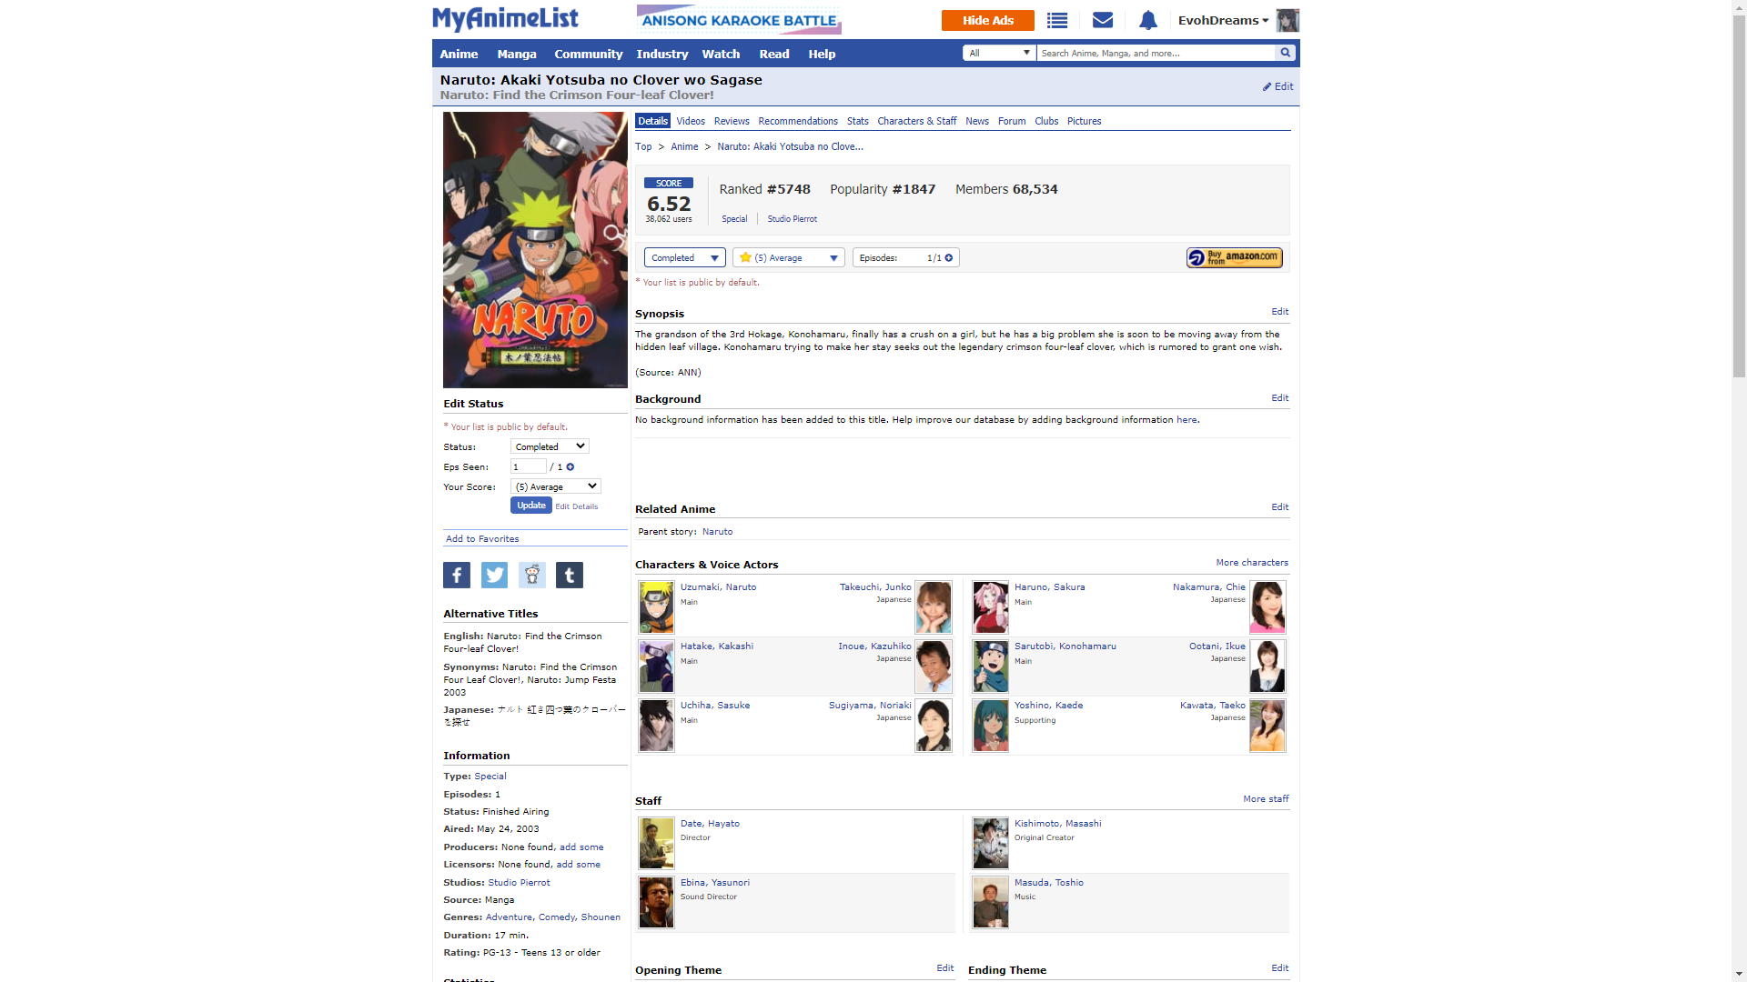Share on Twitter icon
This screenshot has height=982, width=1747.
point(494,575)
